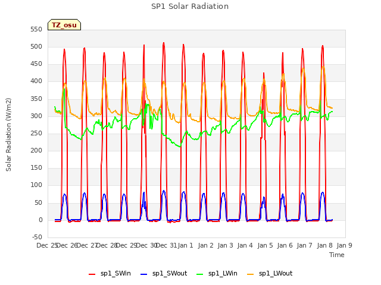Screen dimensions: 381x285
Task: Click the 150 y-axis tick label
Action: click(x=36, y=167)
